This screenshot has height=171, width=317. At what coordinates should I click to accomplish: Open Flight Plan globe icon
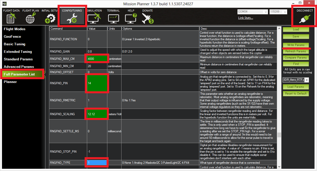[x=31, y=18]
